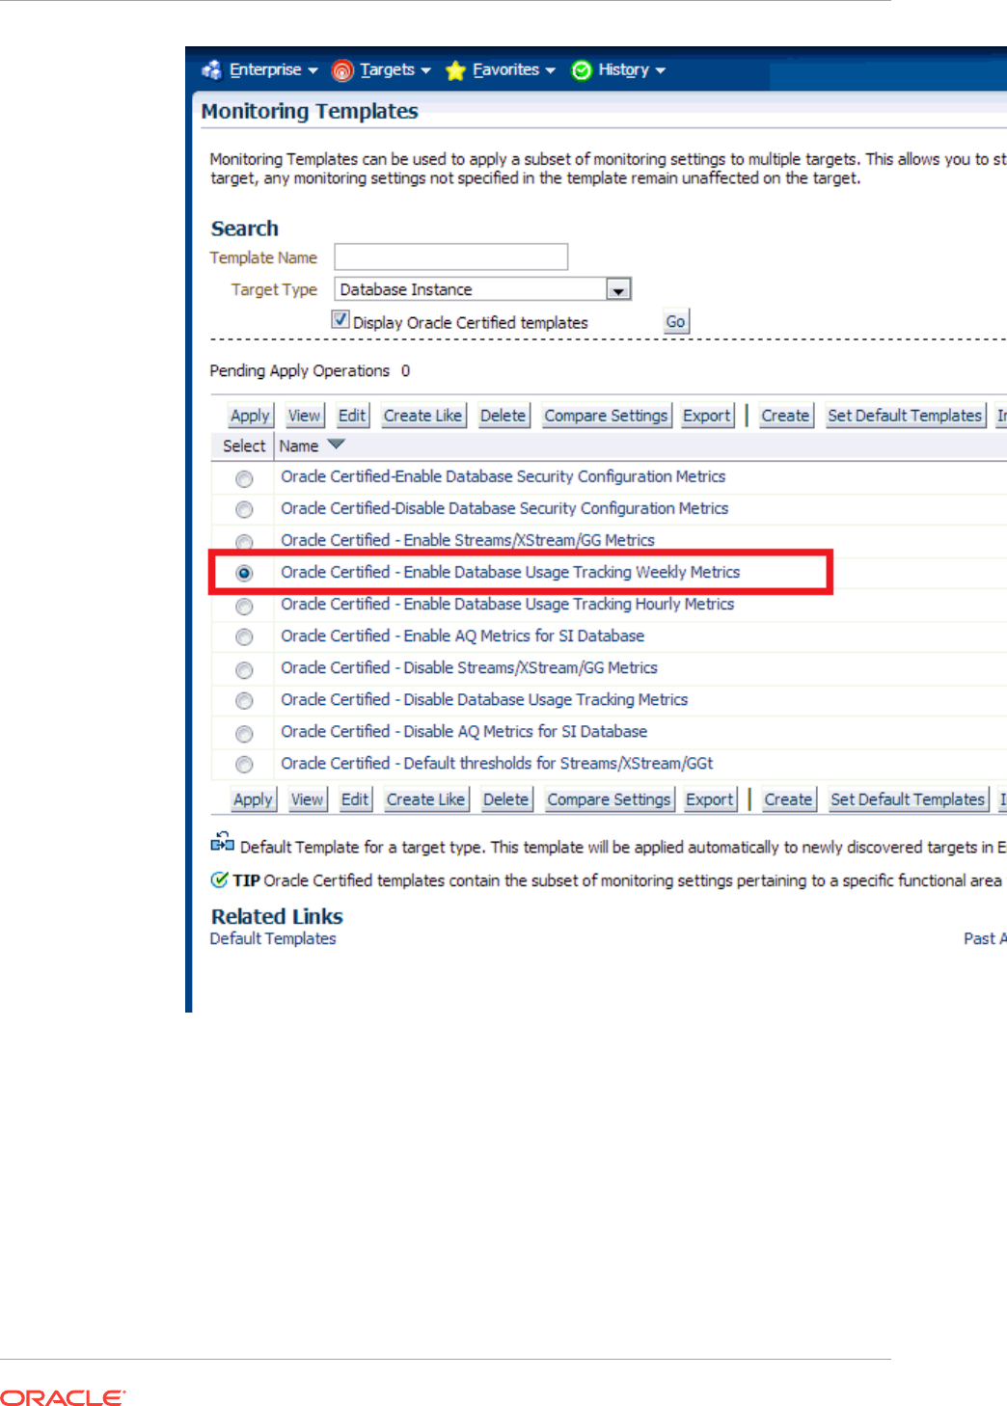This screenshot has height=1406, width=1007.
Task: Click the History clock icon
Action: pos(582,70)
